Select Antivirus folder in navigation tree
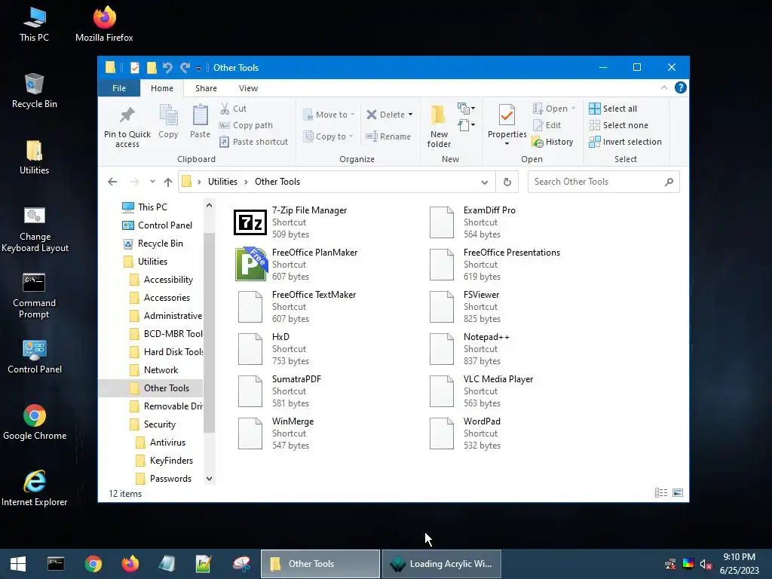Screen dimensions: 772x579 click(x=167, y=443)
